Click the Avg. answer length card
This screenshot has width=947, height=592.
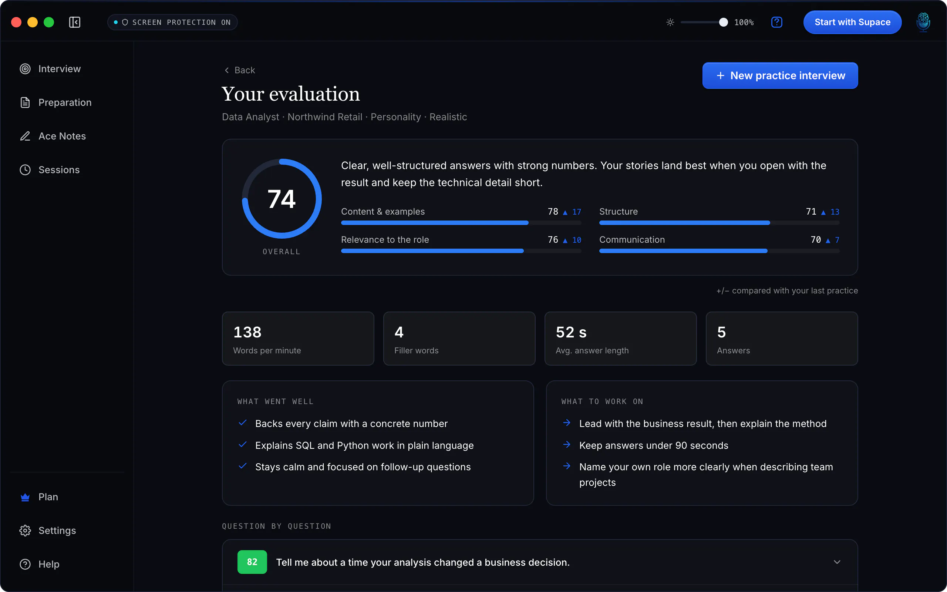click(x=621, y=339)
